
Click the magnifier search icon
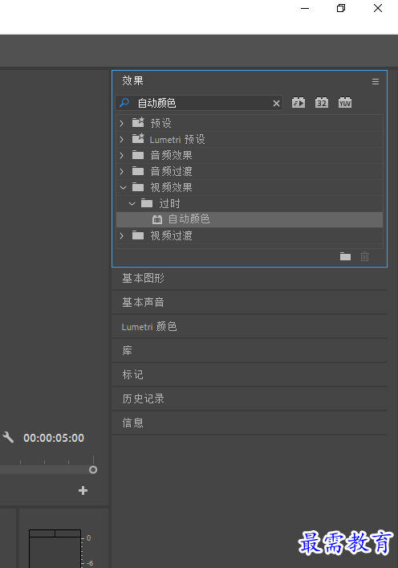[124, 103]
